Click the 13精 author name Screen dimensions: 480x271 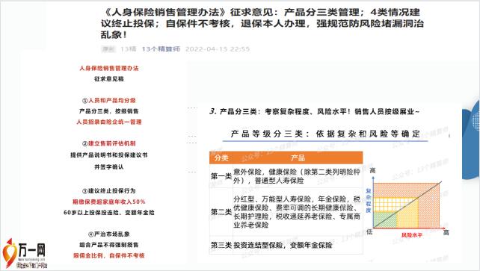click(x=129, y=49)
